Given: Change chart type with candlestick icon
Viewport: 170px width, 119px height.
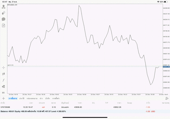Looking at the screenshot, I should pyautogui.click(x=3, y=74).
